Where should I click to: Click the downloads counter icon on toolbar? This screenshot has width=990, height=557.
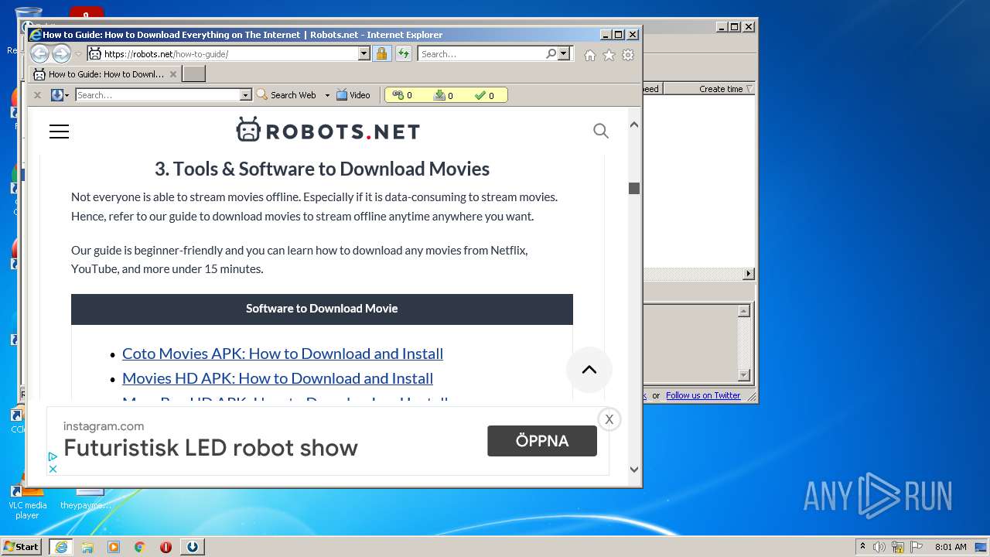tap(439, 95)
